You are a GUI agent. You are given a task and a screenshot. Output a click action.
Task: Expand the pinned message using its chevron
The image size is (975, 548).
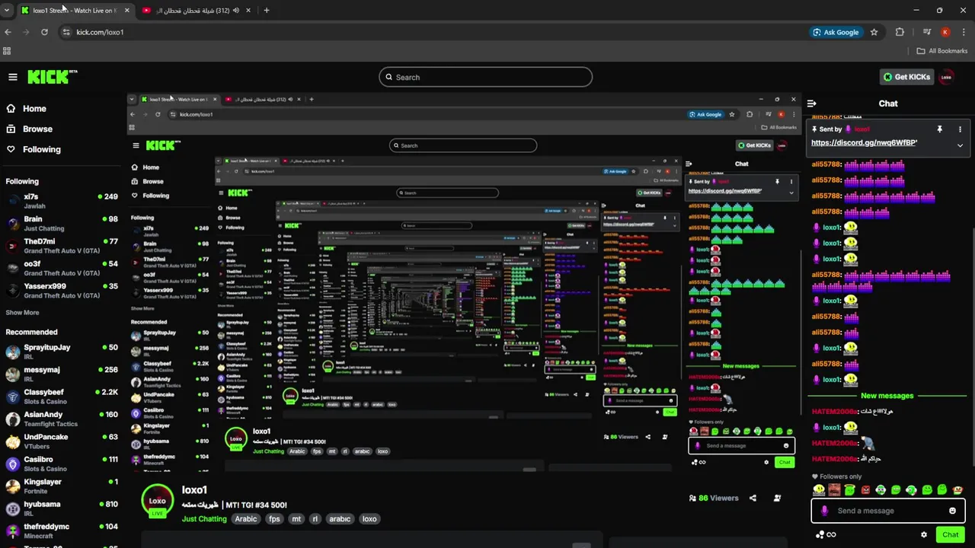pos(960,145)
